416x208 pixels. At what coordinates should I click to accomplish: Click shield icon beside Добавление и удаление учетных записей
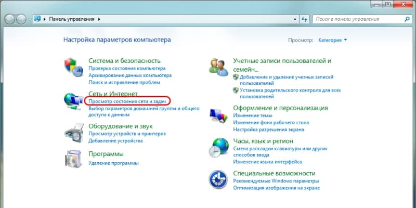(236, 77)
